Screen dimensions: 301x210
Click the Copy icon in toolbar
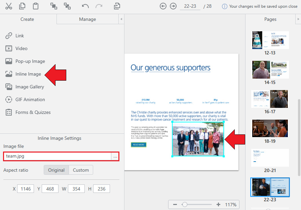pos(22,6)
